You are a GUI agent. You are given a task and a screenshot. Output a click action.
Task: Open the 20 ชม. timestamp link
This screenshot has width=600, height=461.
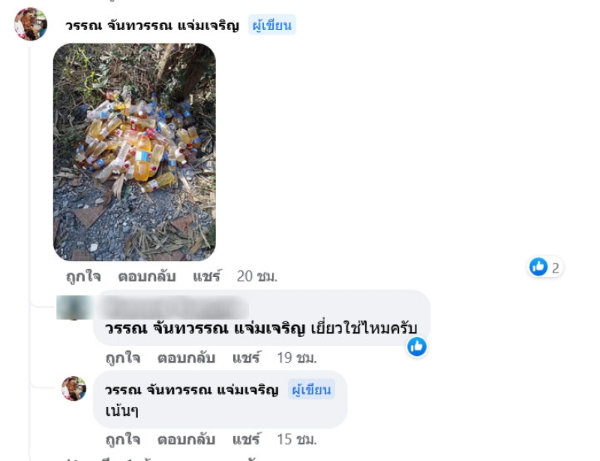[x=256, y=276]
